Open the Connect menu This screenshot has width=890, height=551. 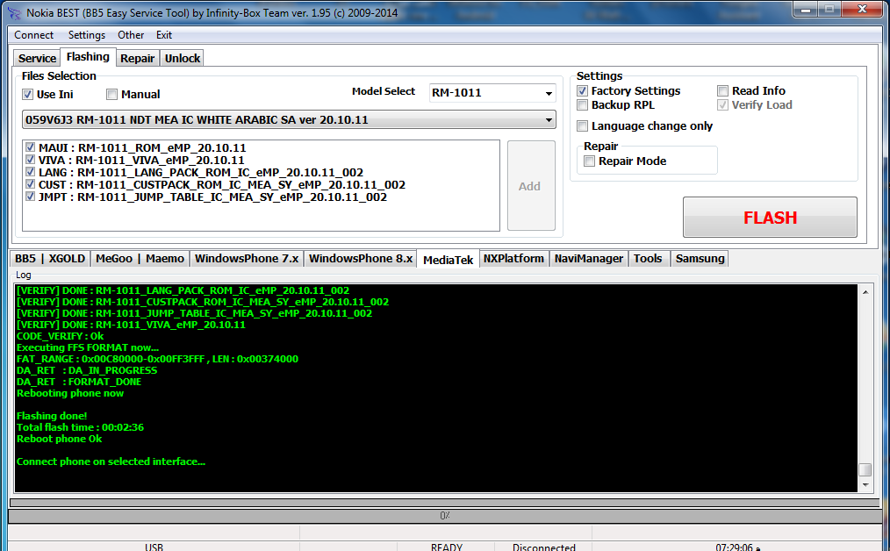click(x=33, y=35)
